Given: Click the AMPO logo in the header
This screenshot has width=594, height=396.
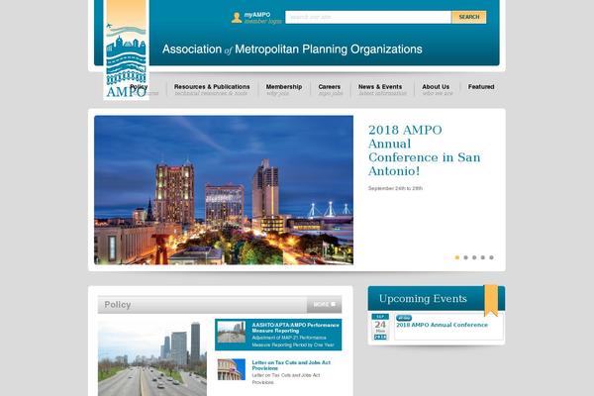Looking at the screenshot, I should [126, 49].
